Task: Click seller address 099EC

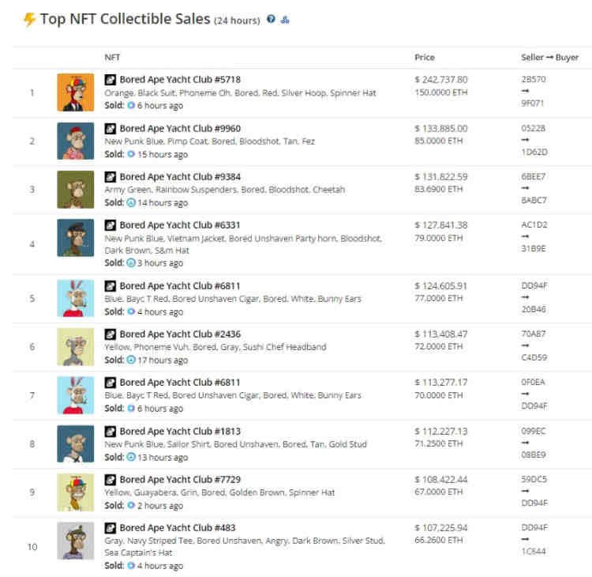Action: pyautogui.click(x=533, y=431)
